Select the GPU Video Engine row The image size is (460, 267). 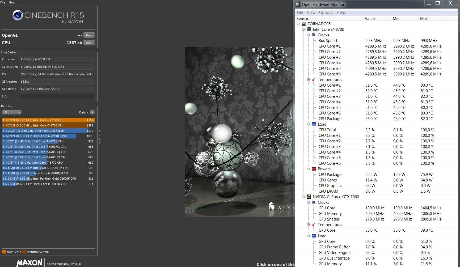376,253
